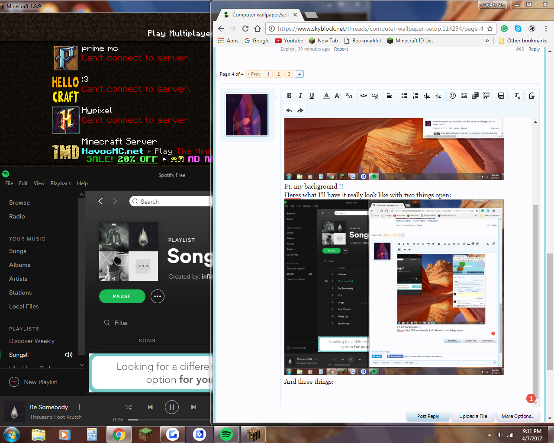Insert a link with the link icon

(x=364, y=96)
